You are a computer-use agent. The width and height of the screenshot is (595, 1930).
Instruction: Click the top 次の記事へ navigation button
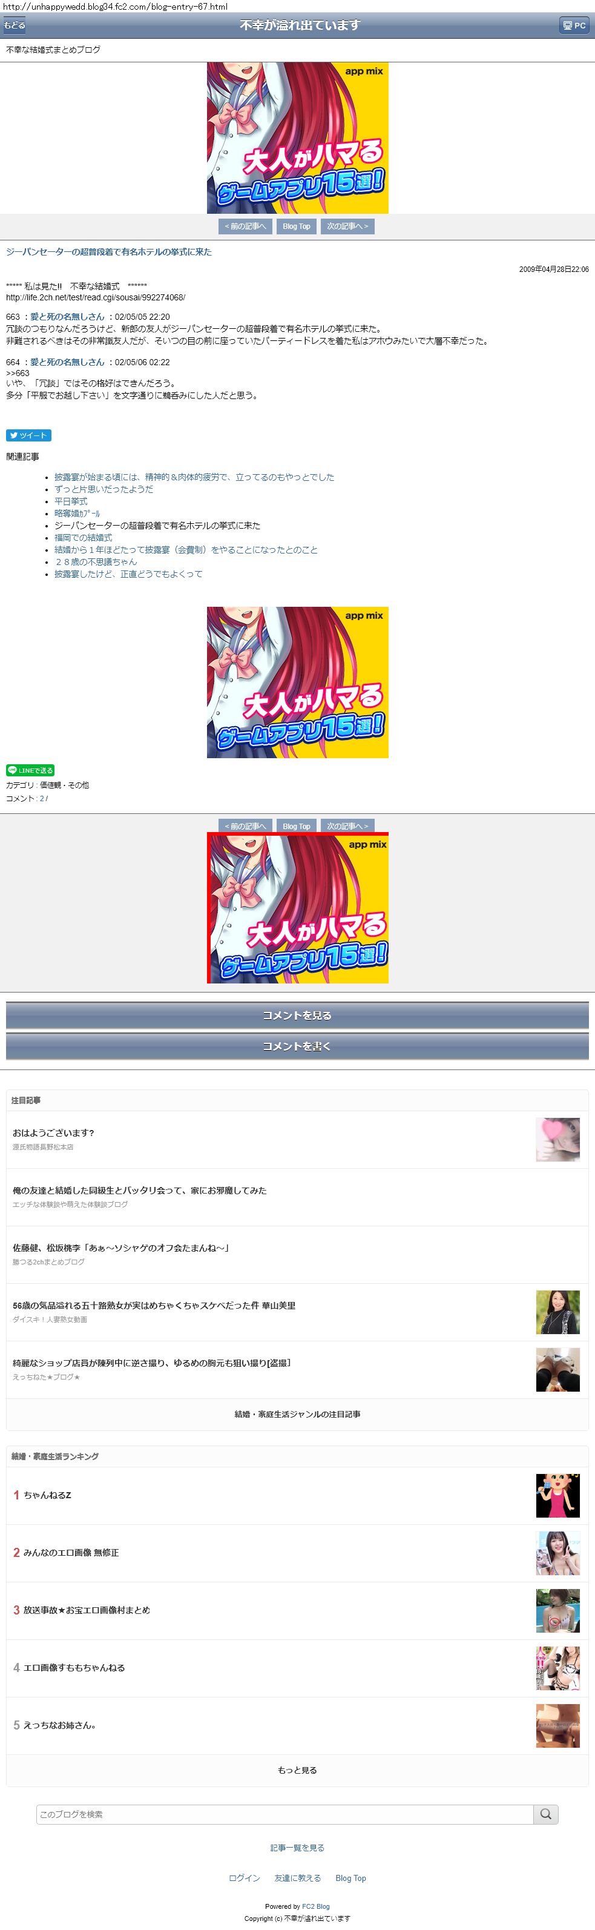click(x=347, y=226)
